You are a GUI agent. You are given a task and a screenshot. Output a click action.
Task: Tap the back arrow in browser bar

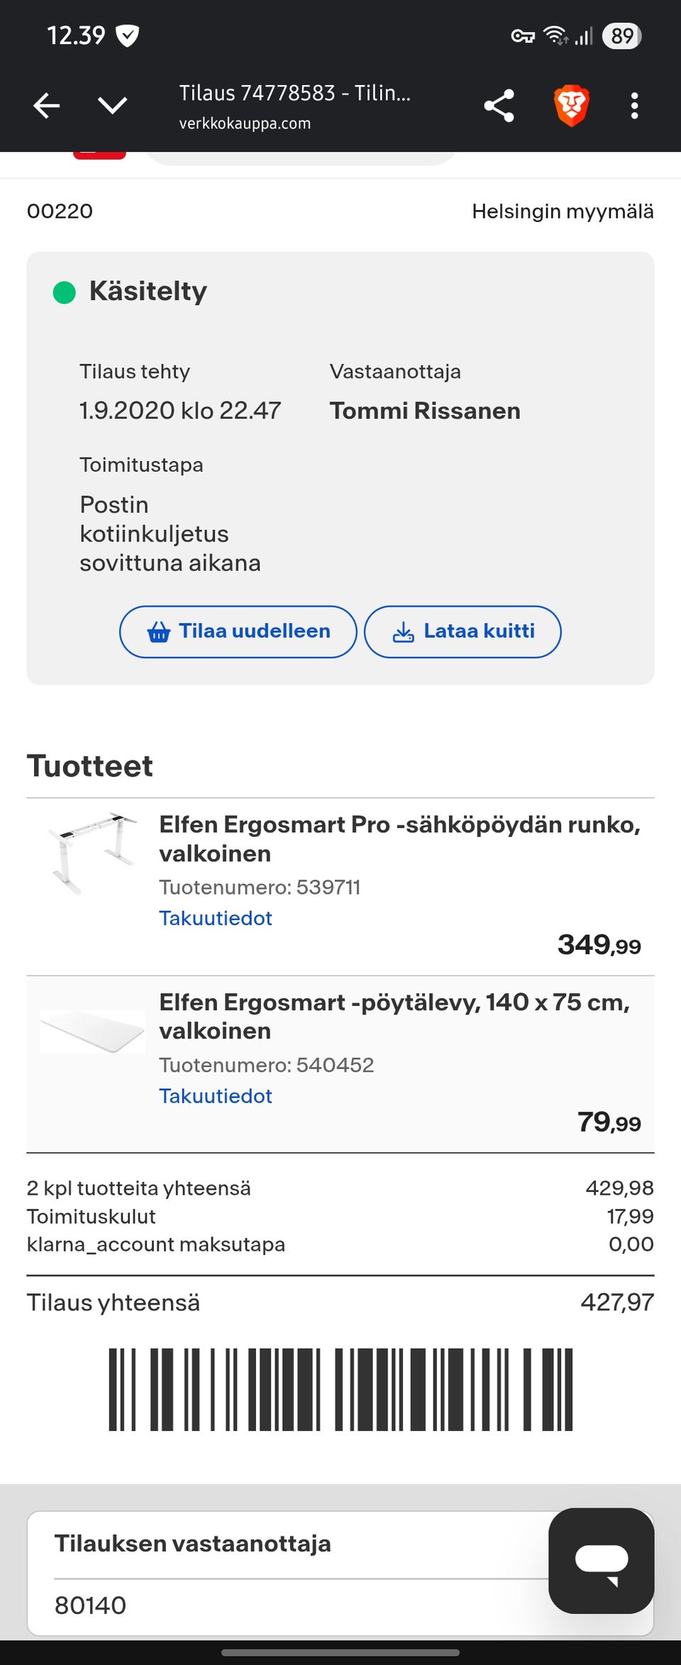click(47, 106)
